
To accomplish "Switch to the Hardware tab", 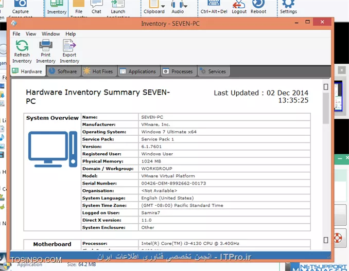I will (28, 71).
